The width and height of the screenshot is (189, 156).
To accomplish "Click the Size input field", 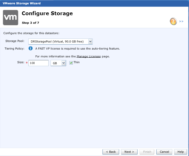I will [38, 63].
